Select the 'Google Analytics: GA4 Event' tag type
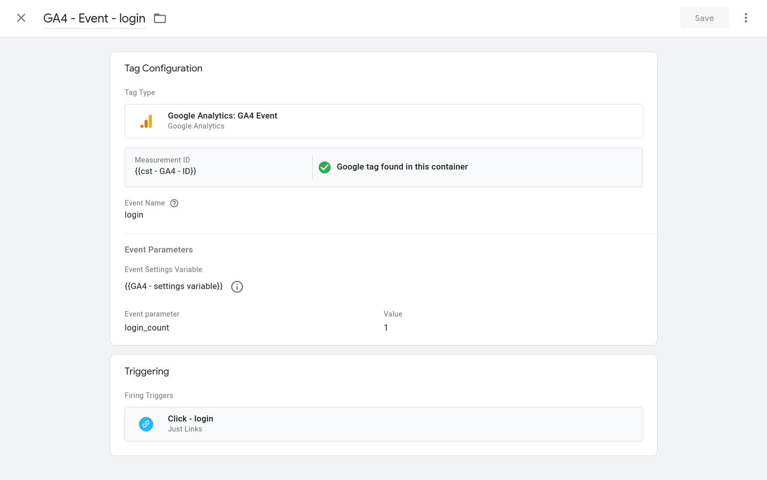767x480 pixels. (383, 121)
